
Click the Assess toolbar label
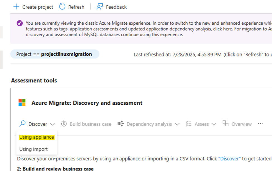202,124
